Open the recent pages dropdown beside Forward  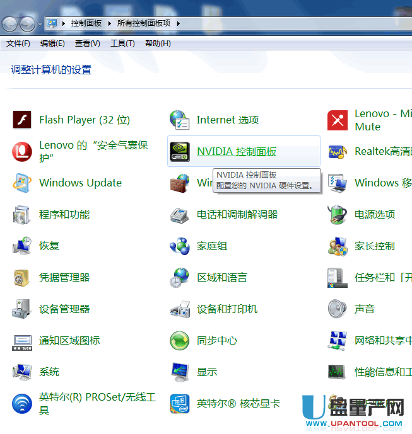pyautogui.click(x=40, y=24)
